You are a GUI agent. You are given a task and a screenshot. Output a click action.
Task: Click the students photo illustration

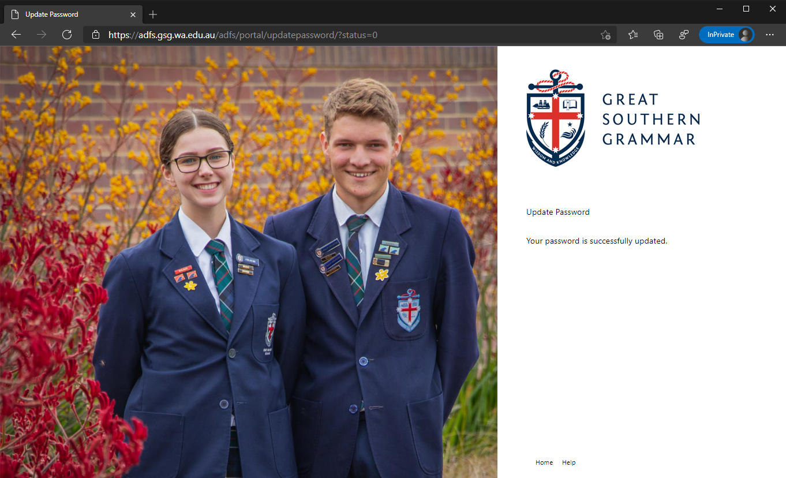249,262
